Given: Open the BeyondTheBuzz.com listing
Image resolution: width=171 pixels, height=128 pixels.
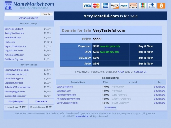Looking at the screenshot, I should coord(15,46).
